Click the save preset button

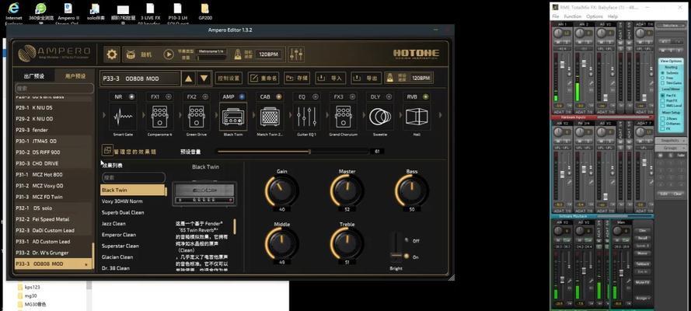tap(297, 78)
